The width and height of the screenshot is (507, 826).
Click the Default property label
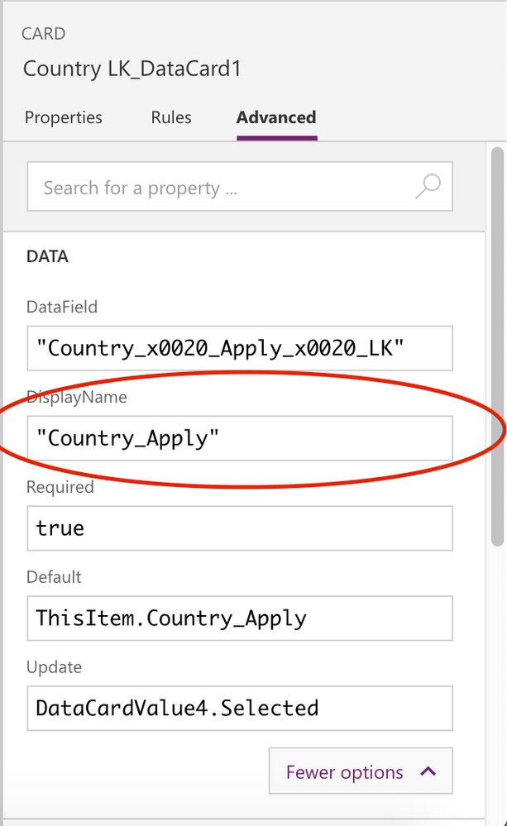pos(54,577)
